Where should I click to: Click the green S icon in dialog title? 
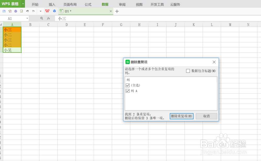128,62
